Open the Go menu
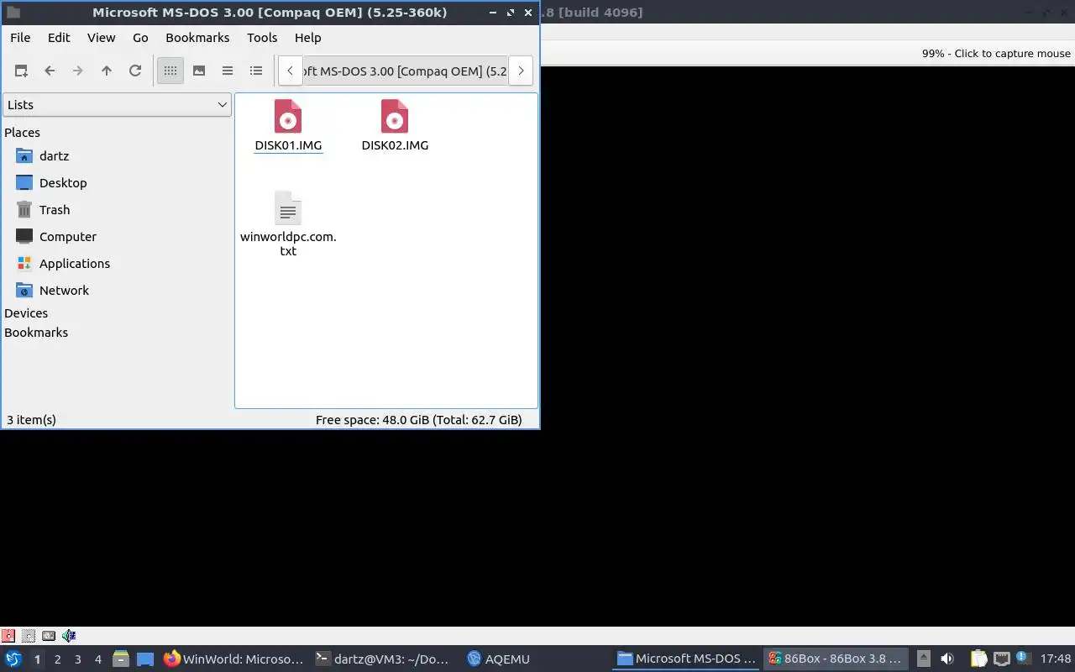 pyautogui.click(x=140, y=38)
